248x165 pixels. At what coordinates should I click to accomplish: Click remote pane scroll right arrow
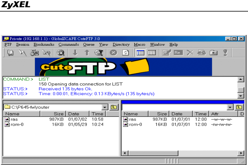click(x=241, y=153)
